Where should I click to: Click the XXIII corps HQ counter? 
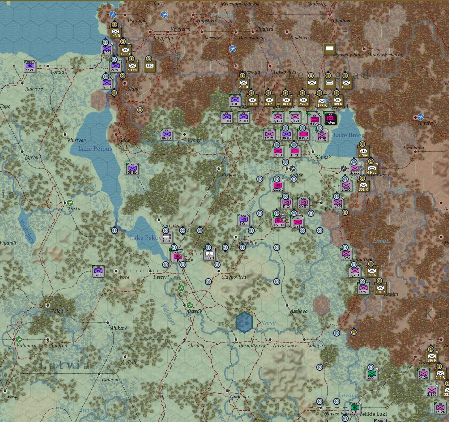point(303,203)
